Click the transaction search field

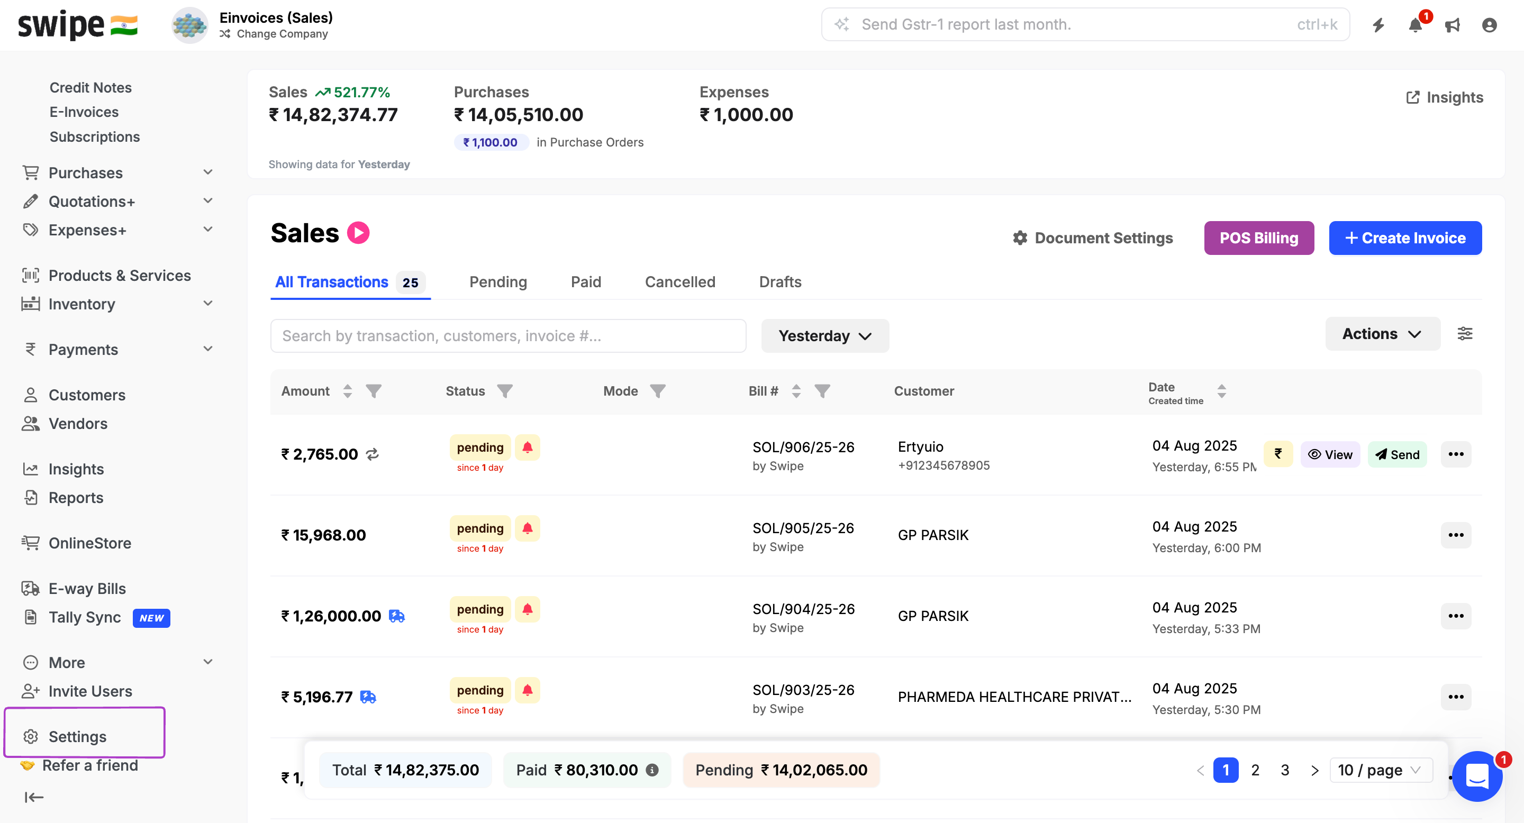[507, 336]
